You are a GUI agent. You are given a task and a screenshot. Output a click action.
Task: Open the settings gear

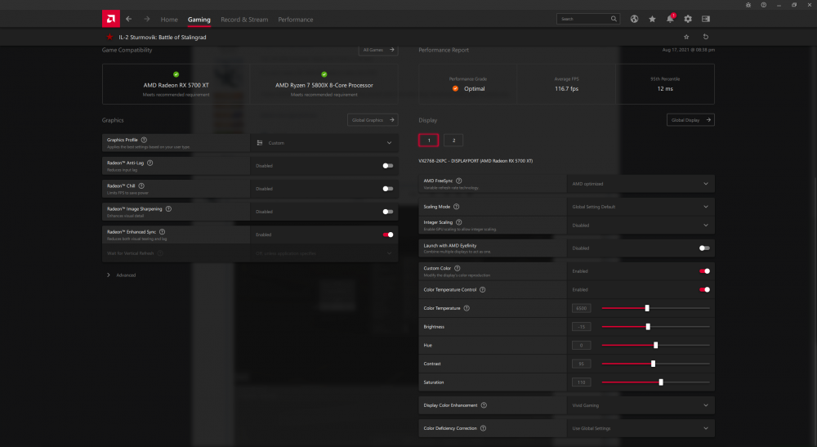(x=688, y=19)
